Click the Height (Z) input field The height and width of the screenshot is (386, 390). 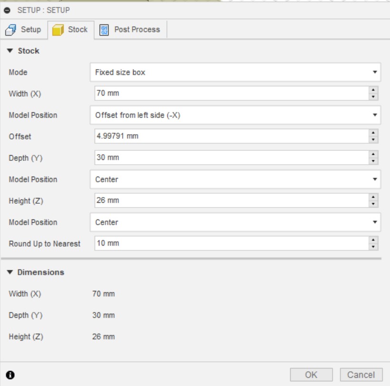pyautogui.click(x=231, y=200)
